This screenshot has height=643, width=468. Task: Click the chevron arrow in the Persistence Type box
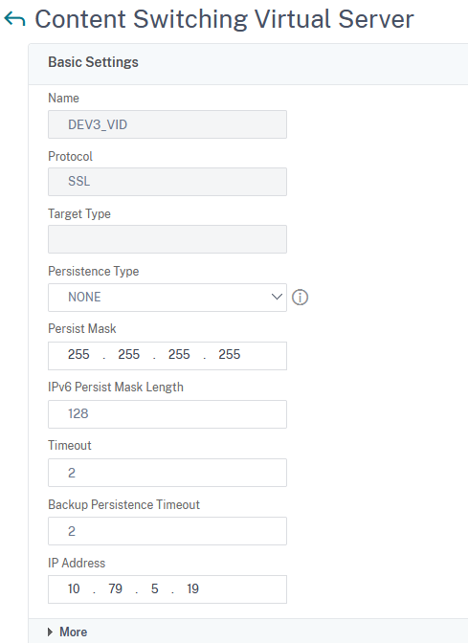tap(277, 297)
